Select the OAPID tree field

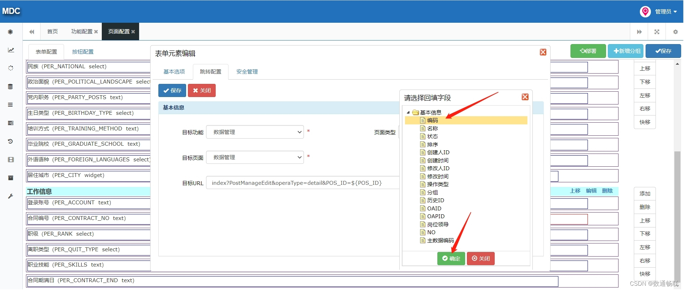click(x=436, y=216)
